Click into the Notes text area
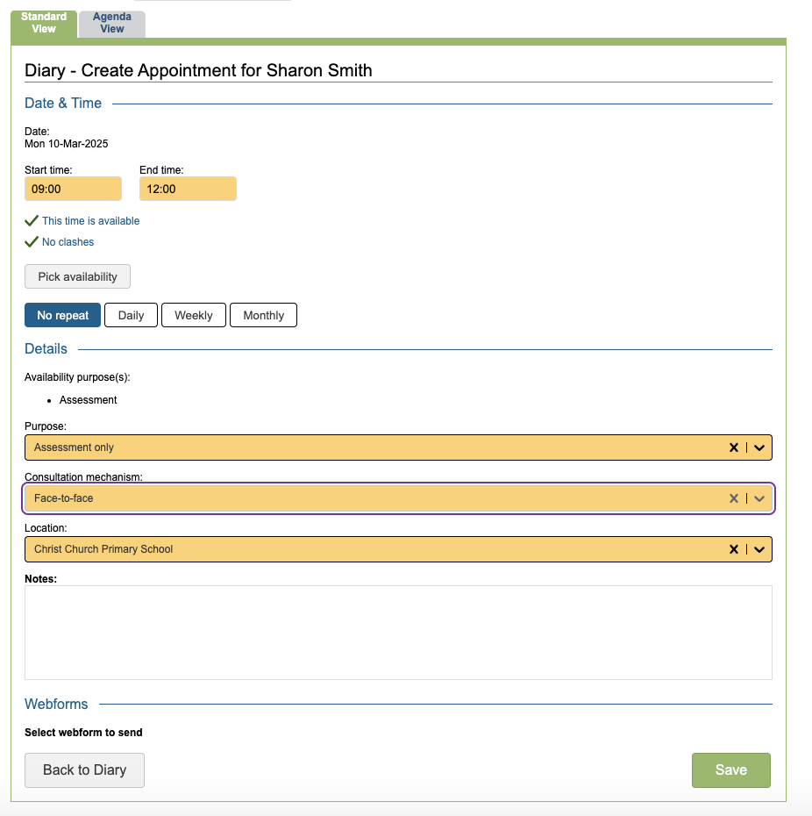The image size is (812, 816). [x=398, y=632]
